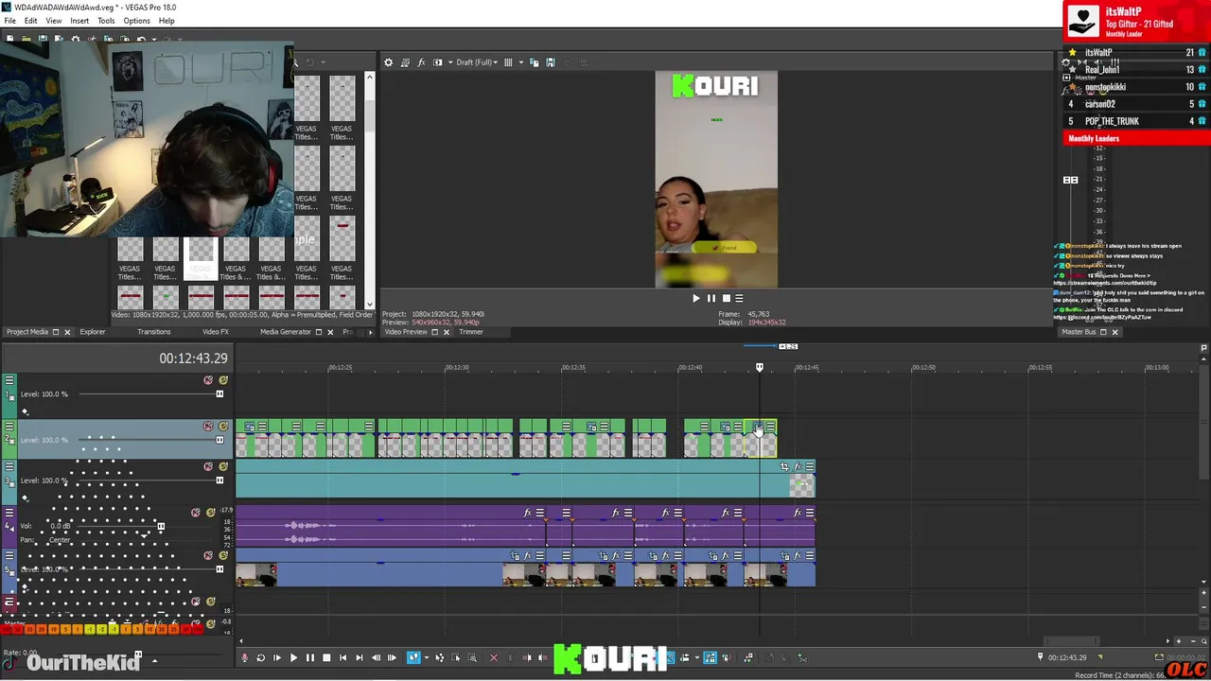
Task: Close the Master Bus panel
Action: pos(1114,332)
